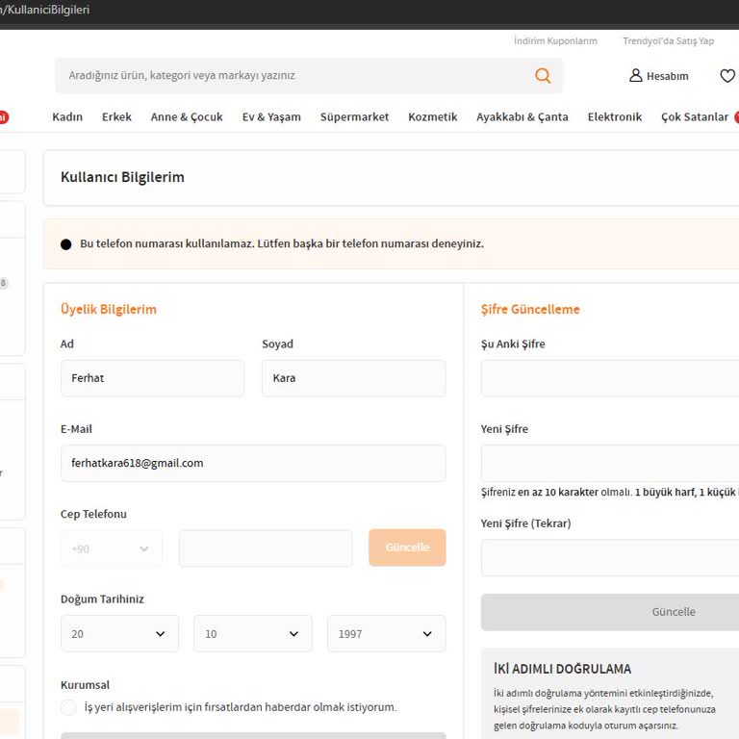Expand the birth month dropdown showing 10
The width and height of the screenshot is (739, 739).
252,634
